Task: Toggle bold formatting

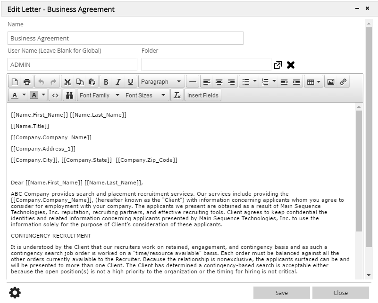Action: pyautogui.click(x=106, y=82)
